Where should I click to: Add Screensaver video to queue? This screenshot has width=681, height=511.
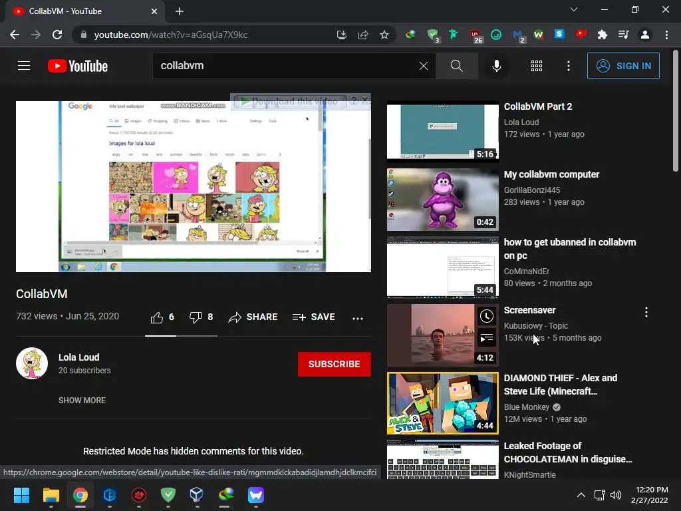tap(486, 337)
